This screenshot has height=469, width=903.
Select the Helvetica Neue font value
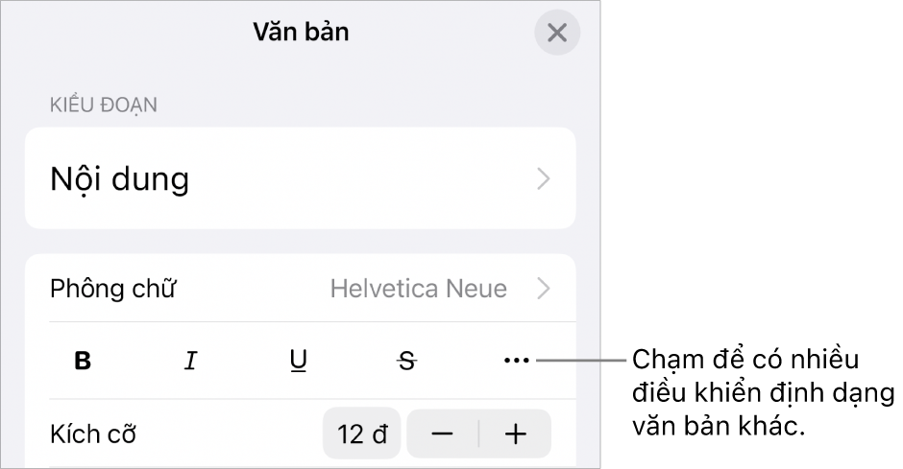coord(418,289)
